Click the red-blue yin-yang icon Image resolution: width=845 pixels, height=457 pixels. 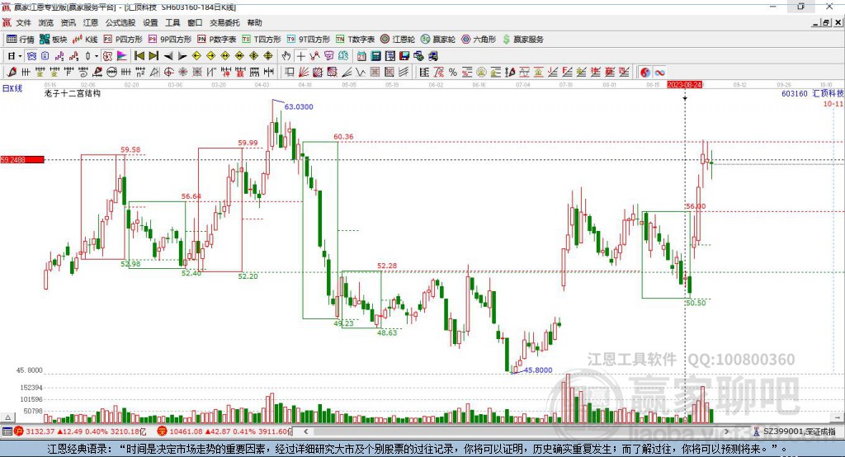pos(645,73)
